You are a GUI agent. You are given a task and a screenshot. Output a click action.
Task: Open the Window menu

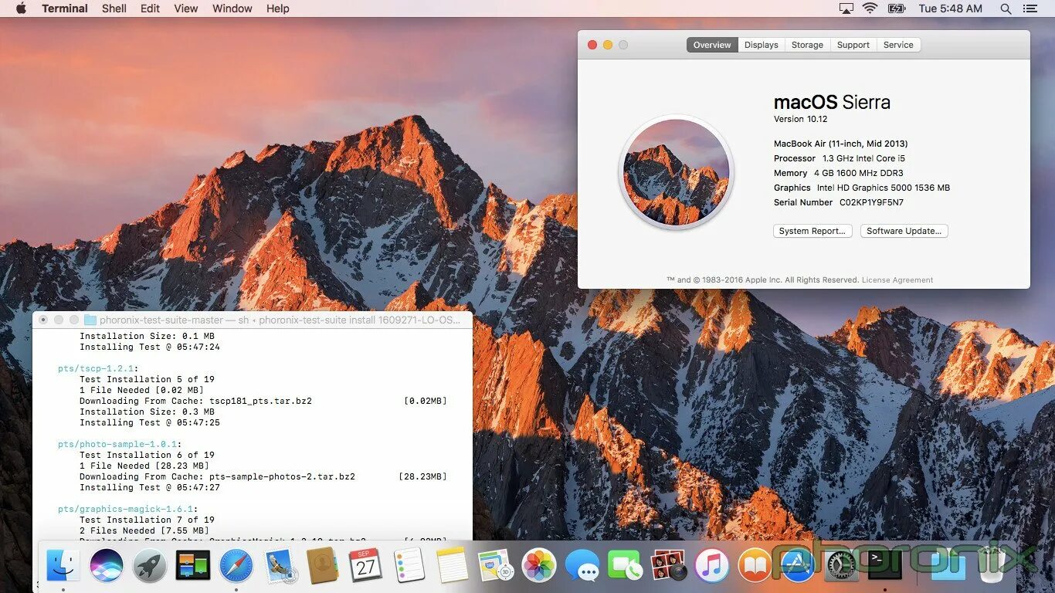(x=232, y=8)
